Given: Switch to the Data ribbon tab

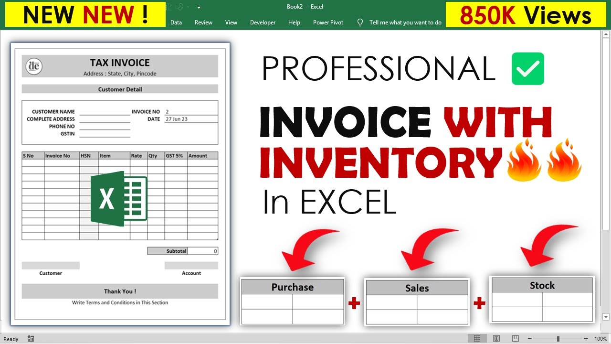Looking at the screenshot, I should (176, 22).
